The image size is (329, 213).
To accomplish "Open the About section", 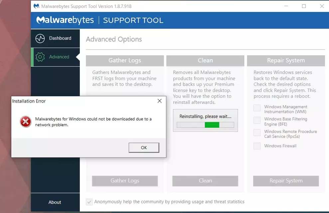I will 55,202.
